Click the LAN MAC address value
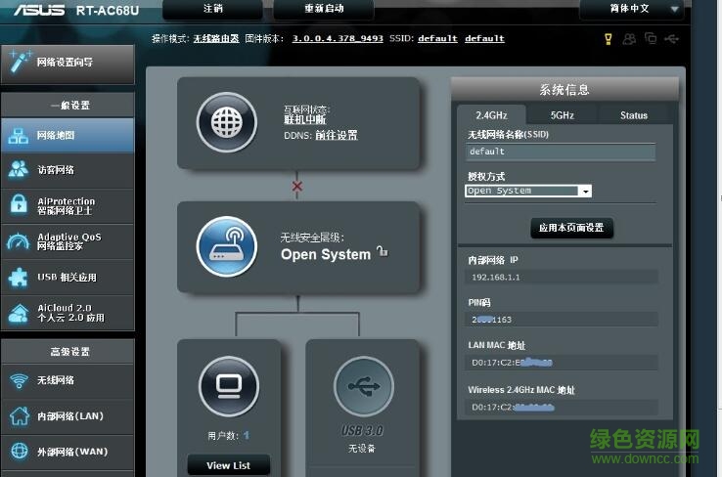Image resolution: width=722 pixels, height=477 pixels. coord(563,363)
